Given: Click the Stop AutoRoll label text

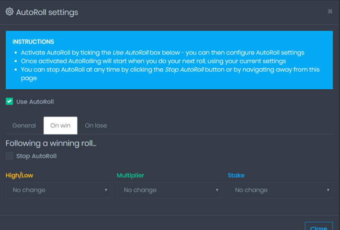Looking at the screenshot, I should (x=36, y=156).
